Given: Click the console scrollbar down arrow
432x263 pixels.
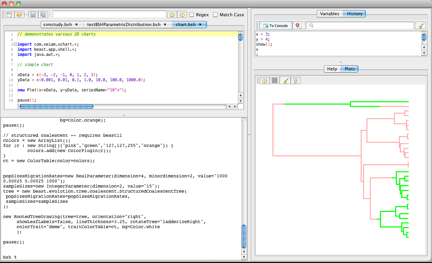Looking at the screenshot, I should (244, 257).
